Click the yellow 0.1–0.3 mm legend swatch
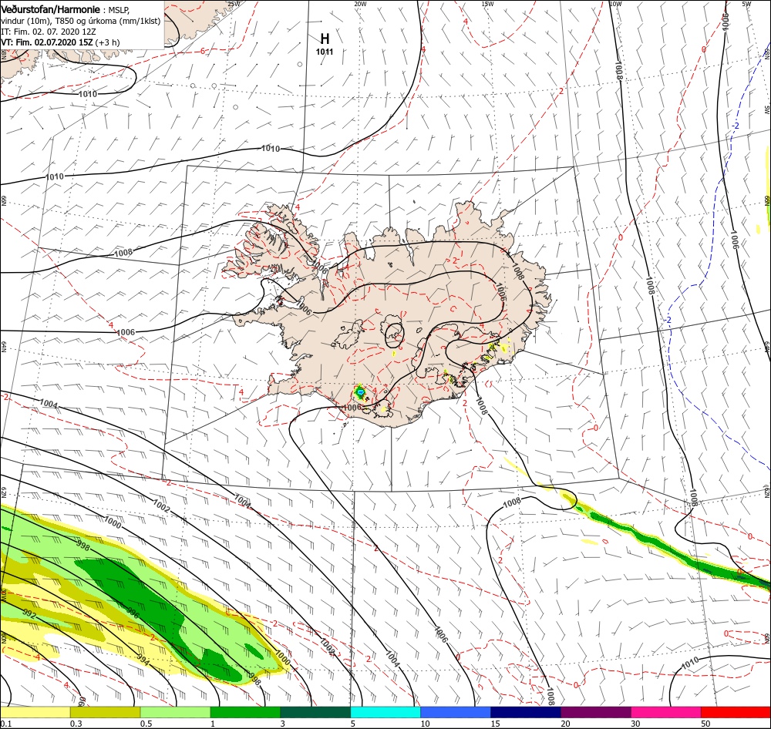 coord(35,712)
